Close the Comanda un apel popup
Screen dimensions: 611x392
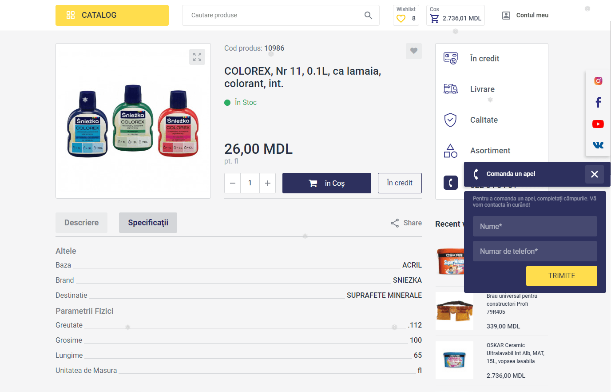click(x=595, y=174)
